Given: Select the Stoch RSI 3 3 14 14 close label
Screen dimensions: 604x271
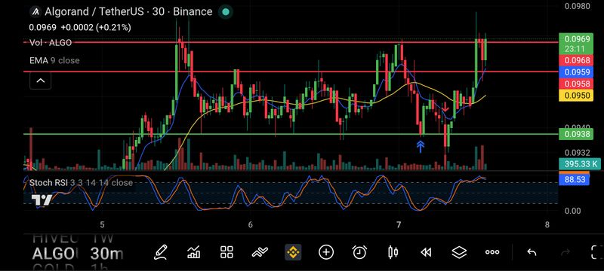Looking at the screenshot, I should tap(81, 183).
